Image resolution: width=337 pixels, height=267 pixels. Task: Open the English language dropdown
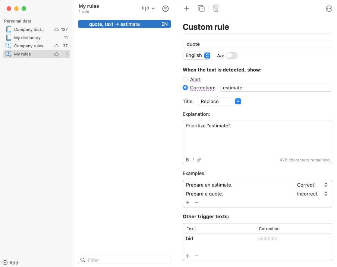click(197, 55)
